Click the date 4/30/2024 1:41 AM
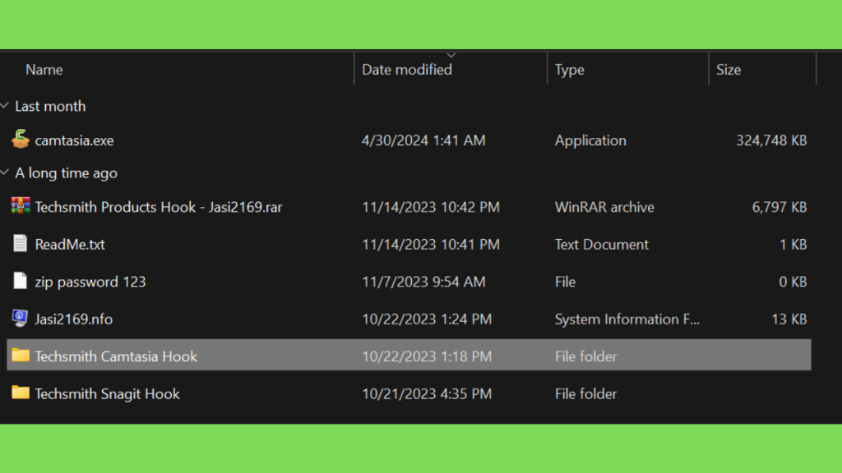Viewport: 842px width, 473px height. point(423,140)
